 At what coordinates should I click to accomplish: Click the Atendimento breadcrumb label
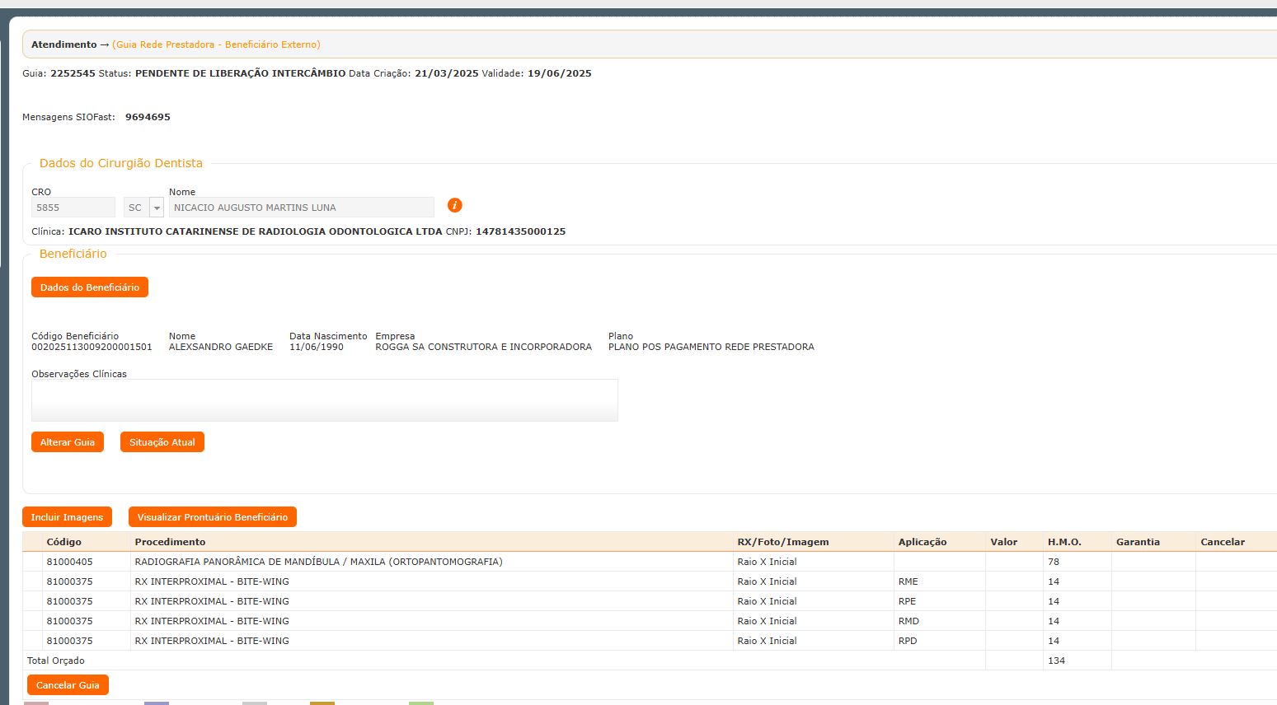pyautogui.click(x=63, y=44)
